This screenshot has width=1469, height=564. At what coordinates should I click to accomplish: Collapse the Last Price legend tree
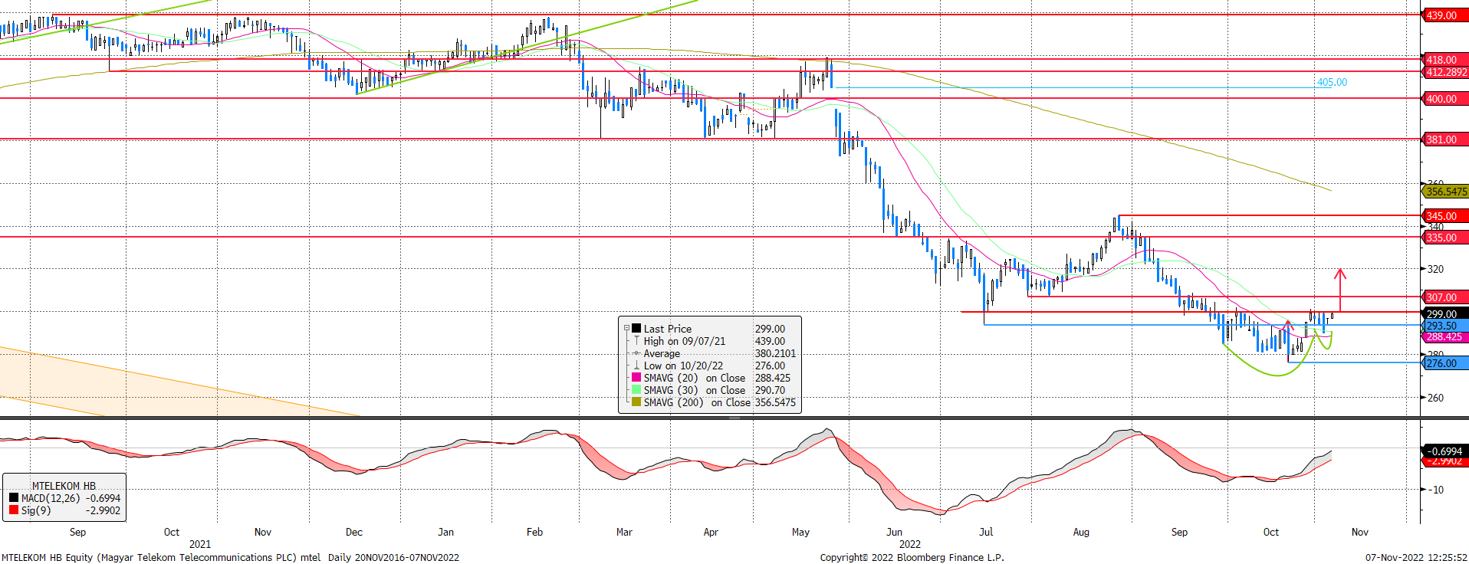tap(626, 328)
